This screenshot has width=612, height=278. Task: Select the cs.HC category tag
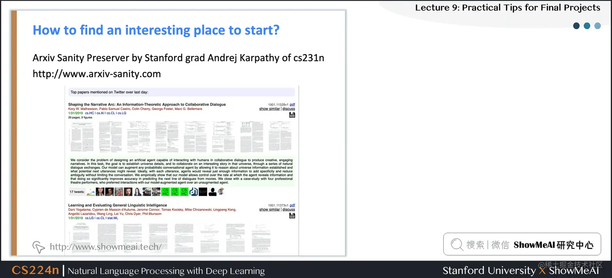(x=89, y=113)
